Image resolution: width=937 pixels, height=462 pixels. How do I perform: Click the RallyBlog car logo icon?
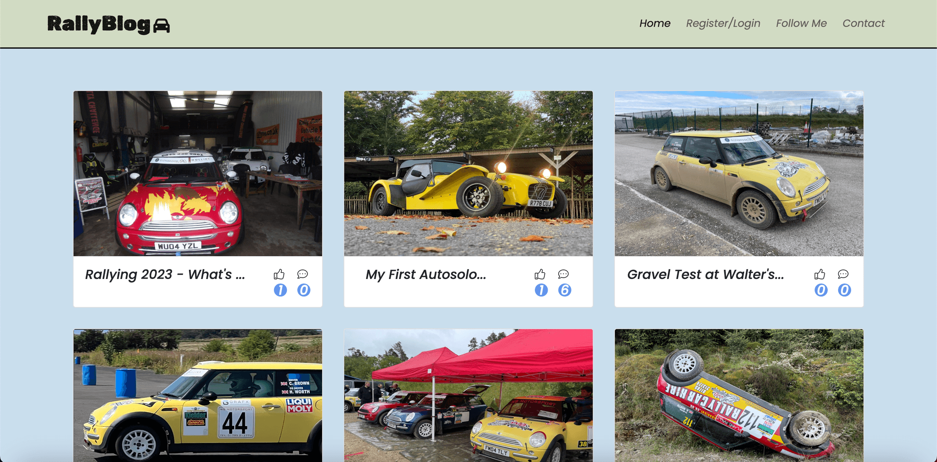click(161, 26)
